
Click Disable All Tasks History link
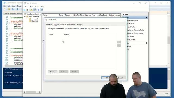(x=135, y=33)
